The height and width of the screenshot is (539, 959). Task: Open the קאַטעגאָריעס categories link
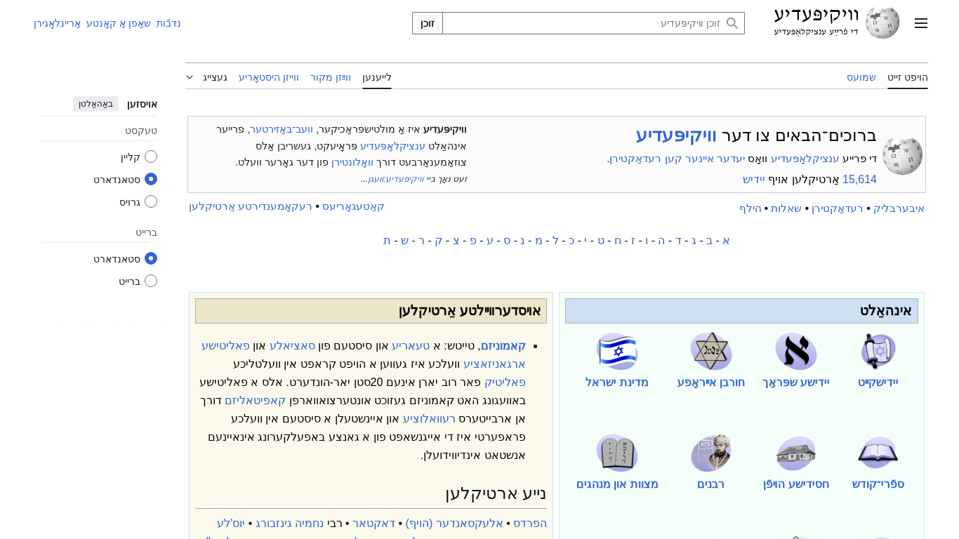click(x=353, y=206)
